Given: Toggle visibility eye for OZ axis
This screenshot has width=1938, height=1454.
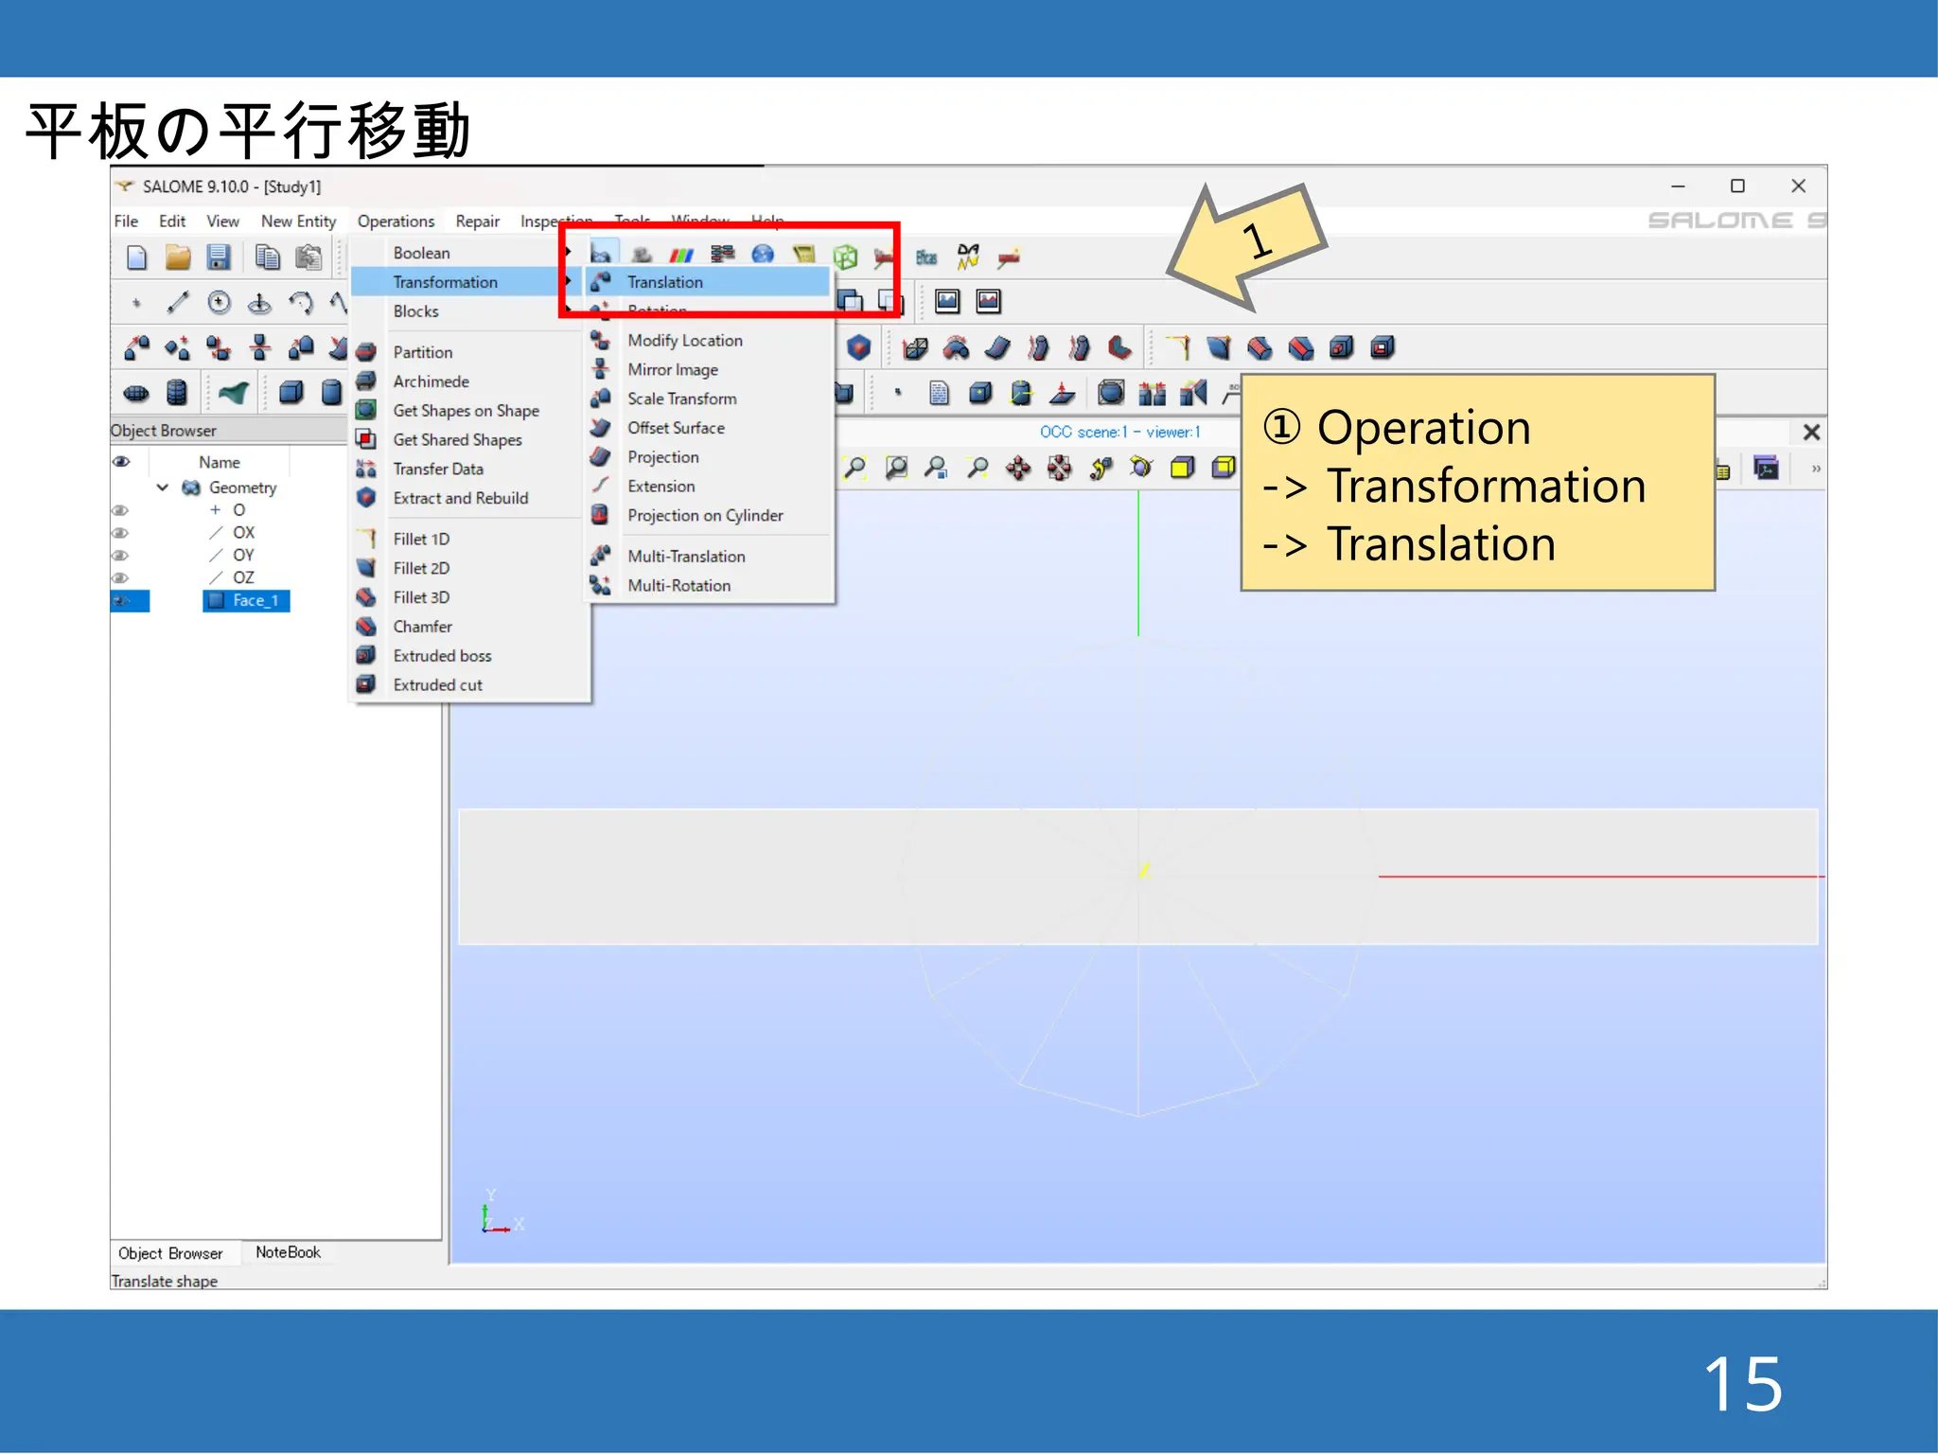Looking at the screenshot, I should [x=120, y=578].
